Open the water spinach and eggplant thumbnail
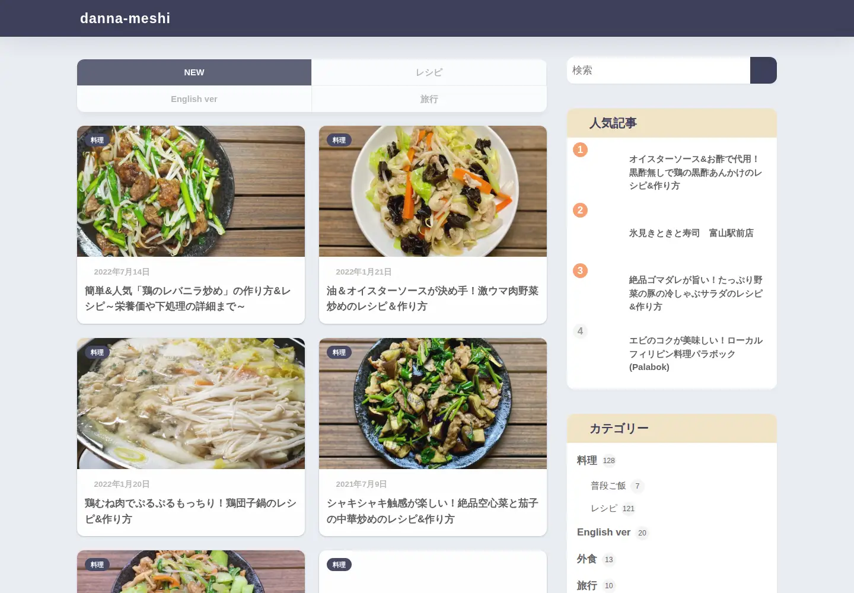Screen dimensions: 854x593 [x=433, y=403]
